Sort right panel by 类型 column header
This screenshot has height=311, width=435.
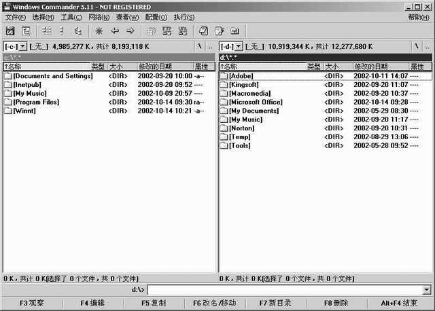314,67
